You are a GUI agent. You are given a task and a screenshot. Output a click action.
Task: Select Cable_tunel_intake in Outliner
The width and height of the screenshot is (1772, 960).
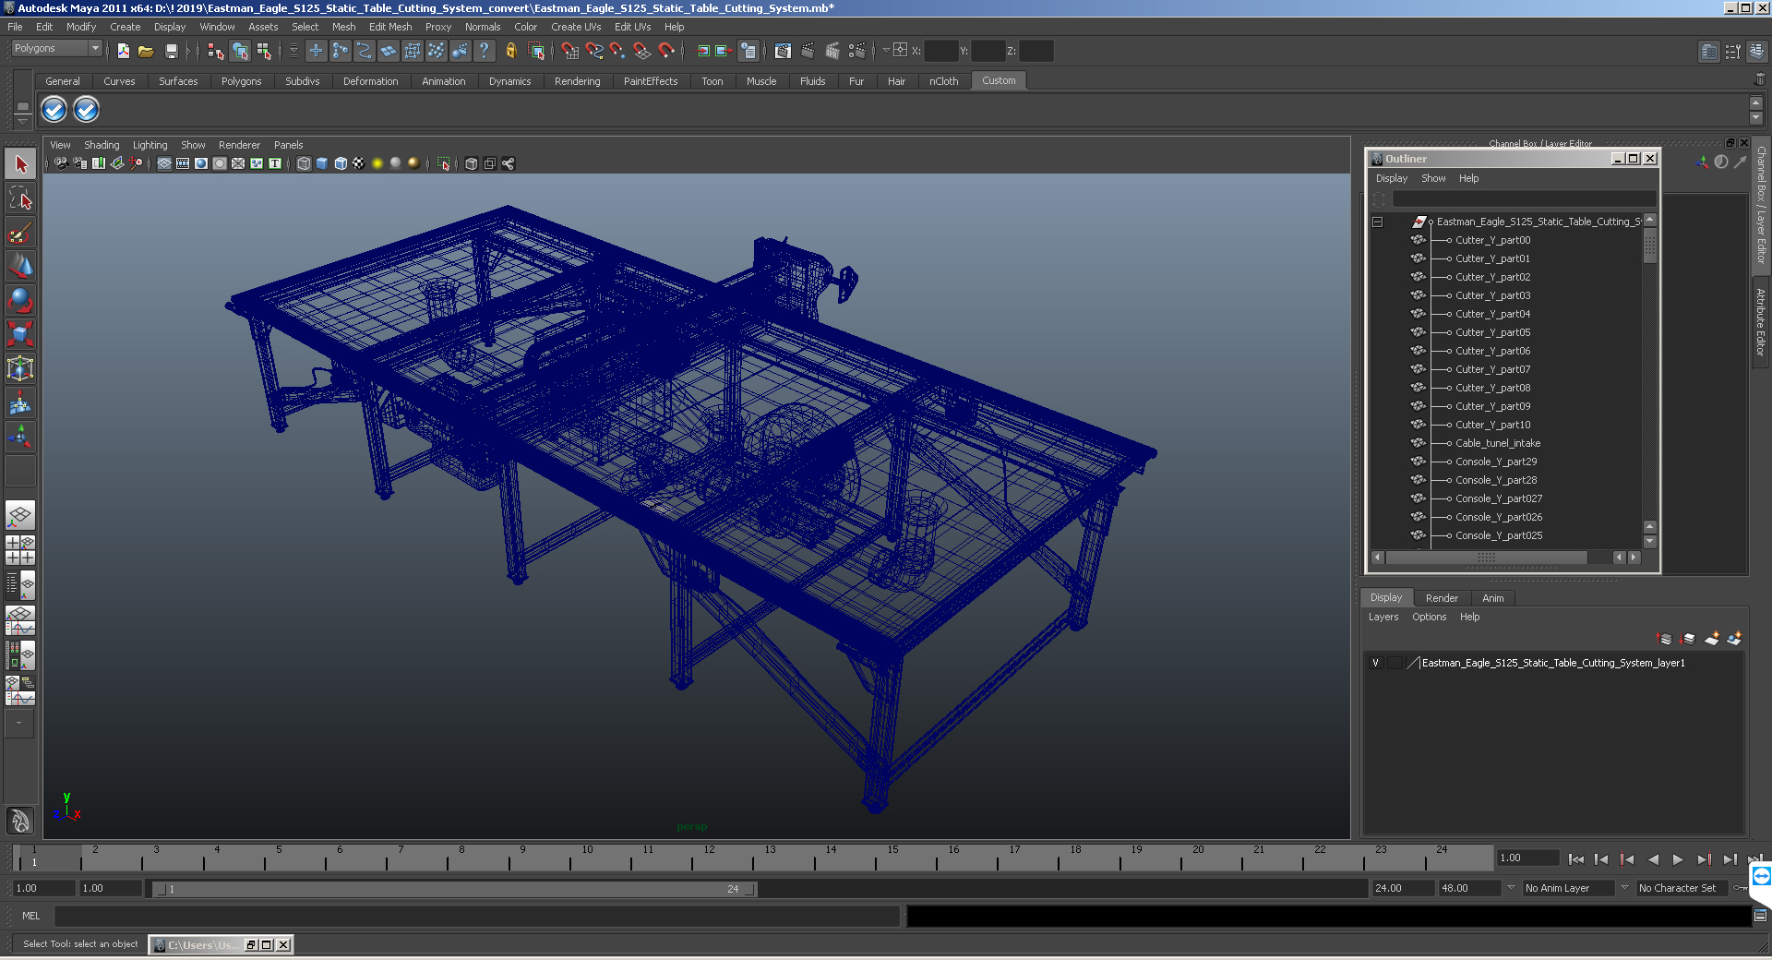point(1498,443)
